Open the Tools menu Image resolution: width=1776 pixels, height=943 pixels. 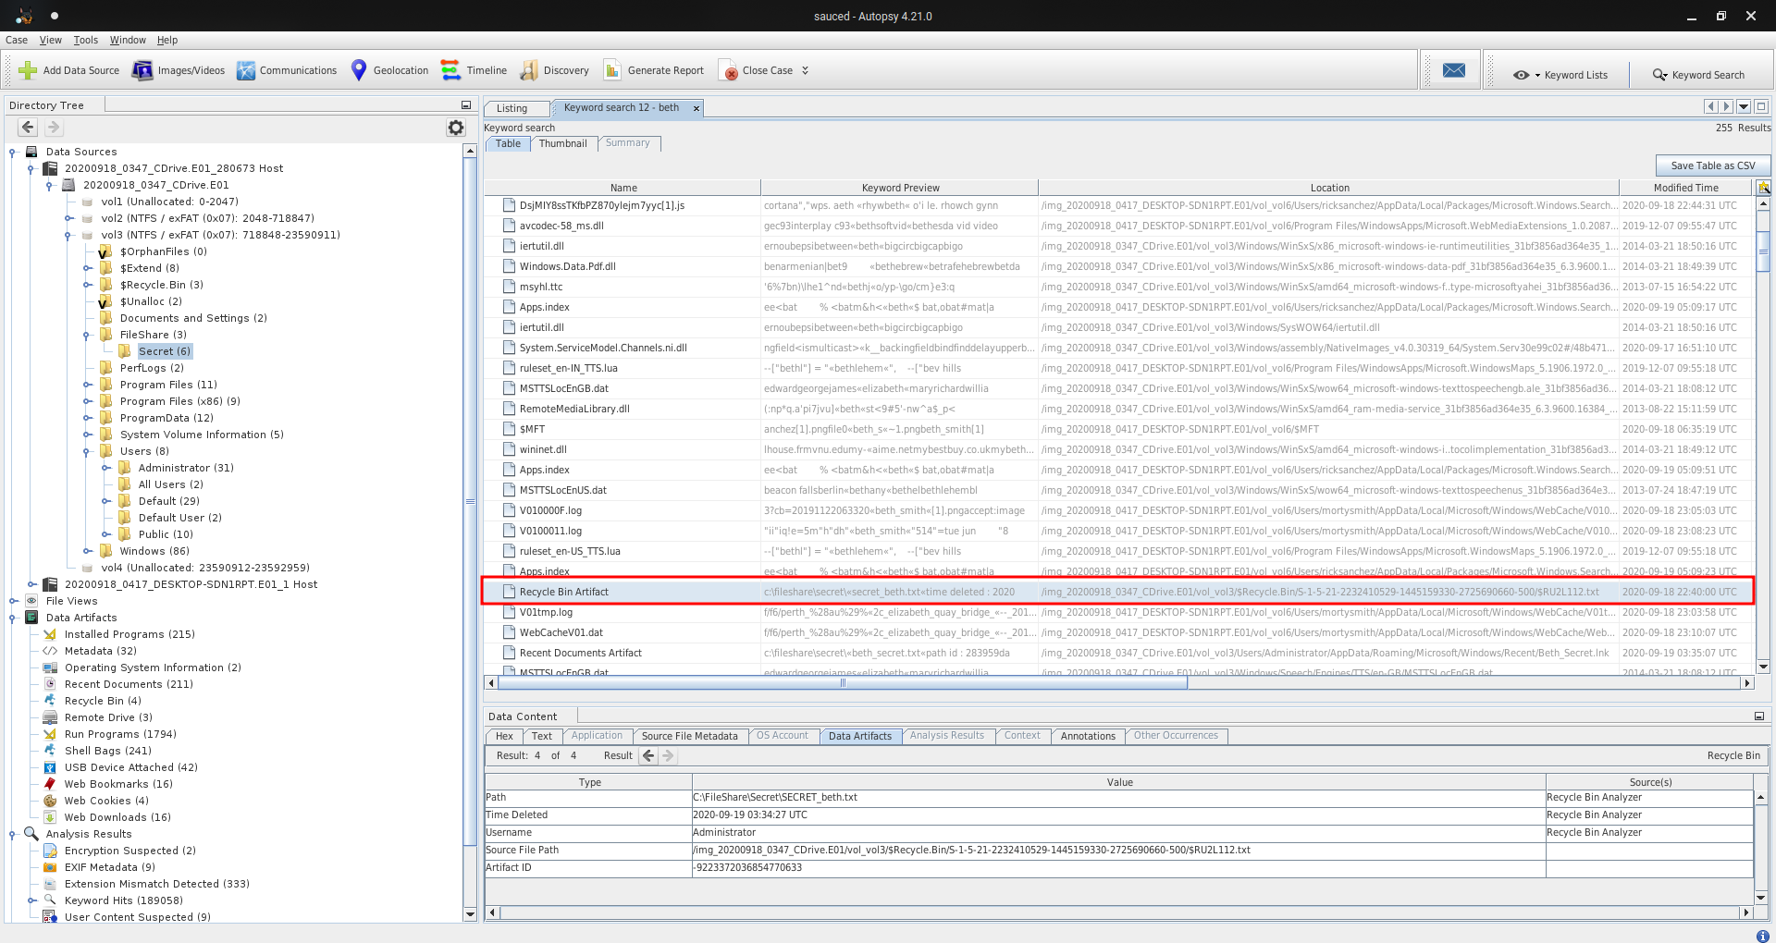(85, 40)
